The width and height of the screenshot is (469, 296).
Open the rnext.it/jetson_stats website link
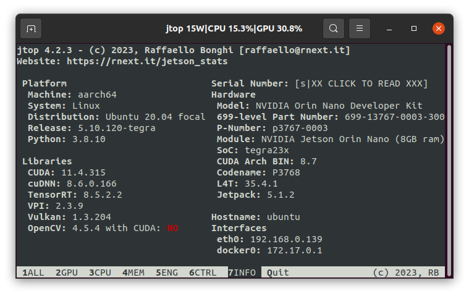click(147, 61)
